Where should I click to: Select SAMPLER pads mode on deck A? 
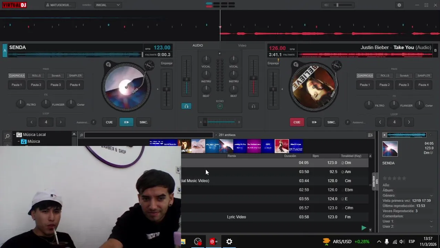(75, 75)
